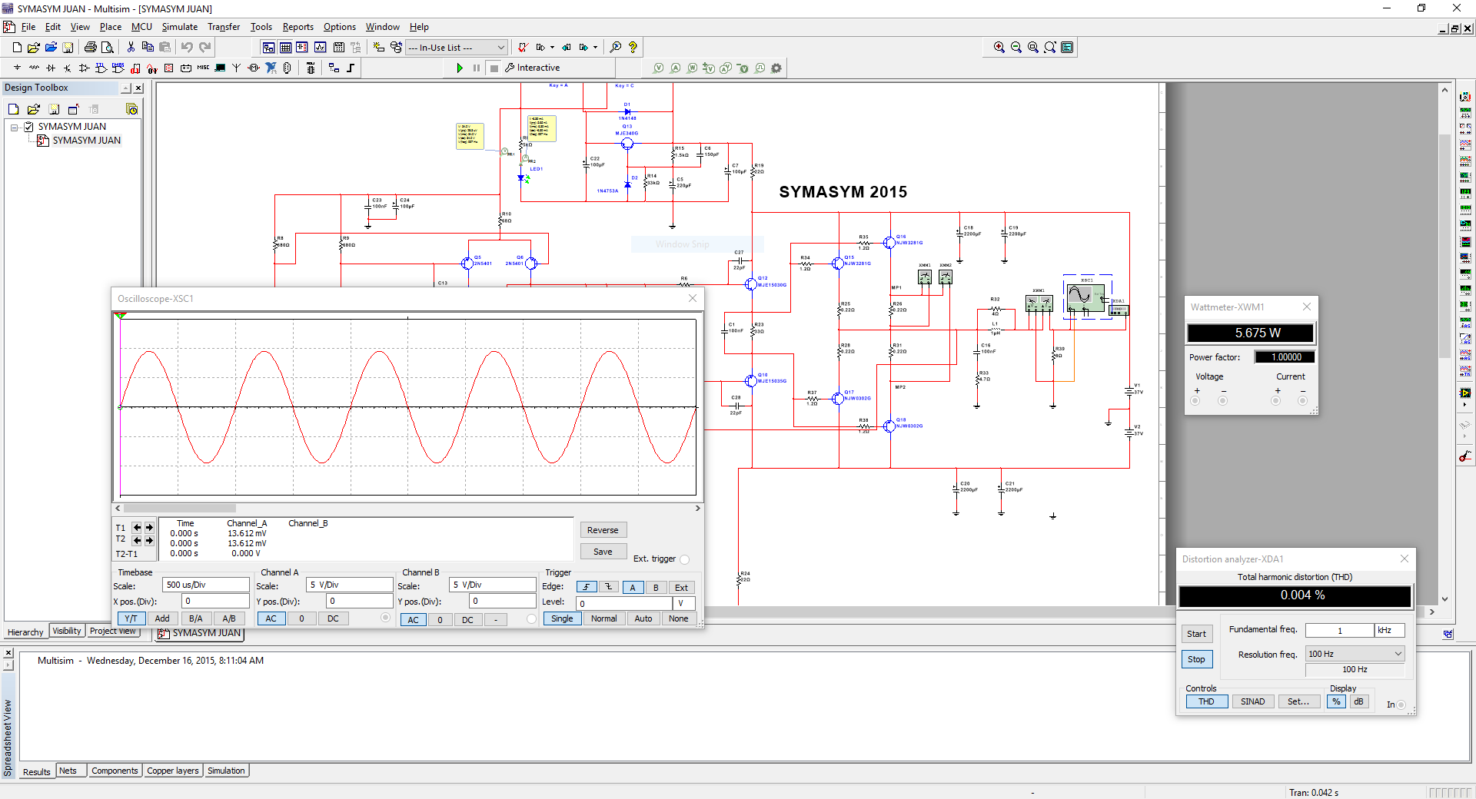
Task: Pause the running simulation
Action: tap(477, 68)
